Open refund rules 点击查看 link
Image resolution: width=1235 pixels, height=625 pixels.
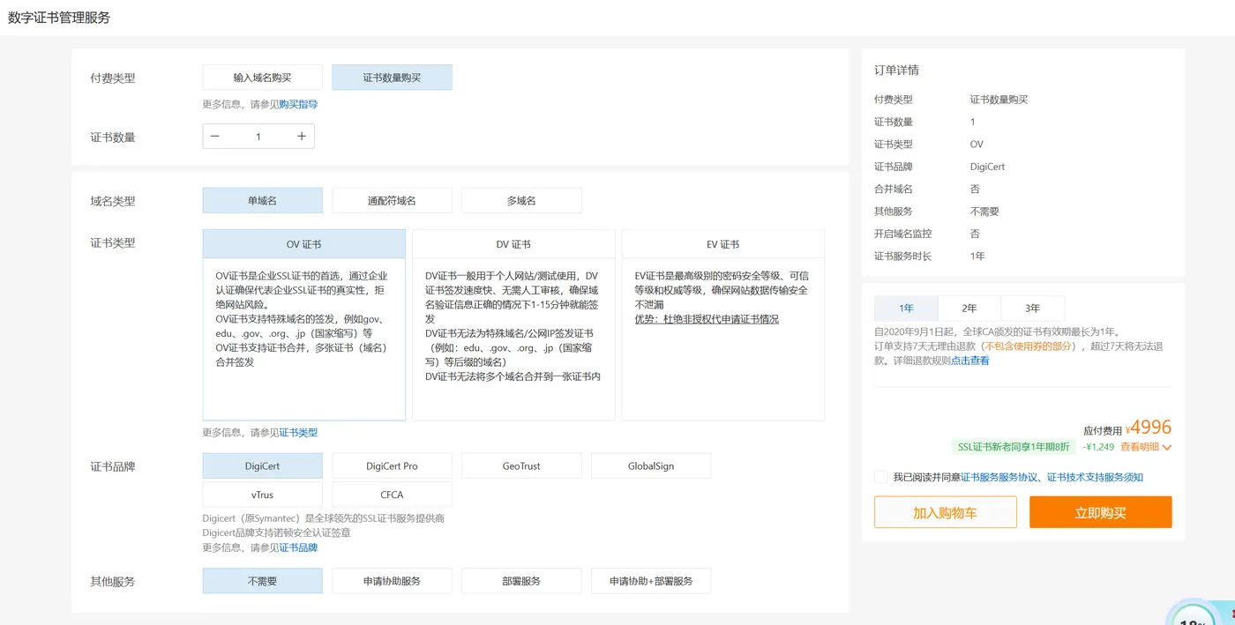(x=970, y=361)
